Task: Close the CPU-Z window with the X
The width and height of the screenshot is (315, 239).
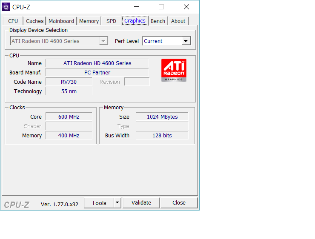Action: click(186, 7)
